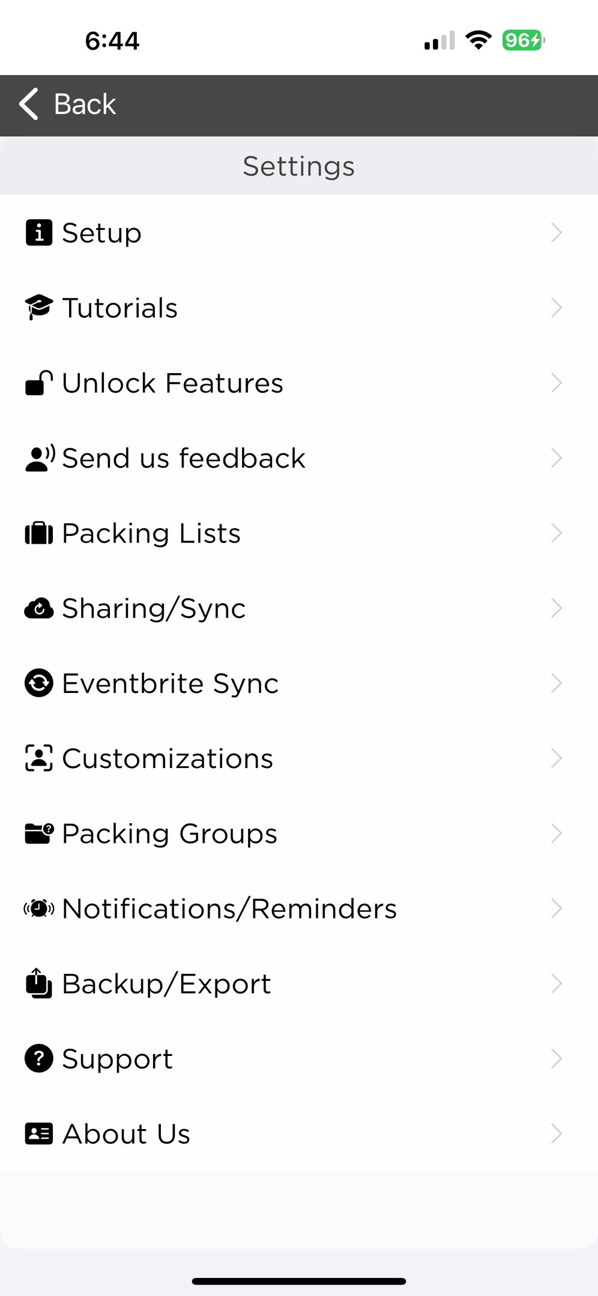Image resolution: width=598 pixels, height=1296 pixels.
Task: Tap the folder Packing Groups icon
Action: coord(39,833)
